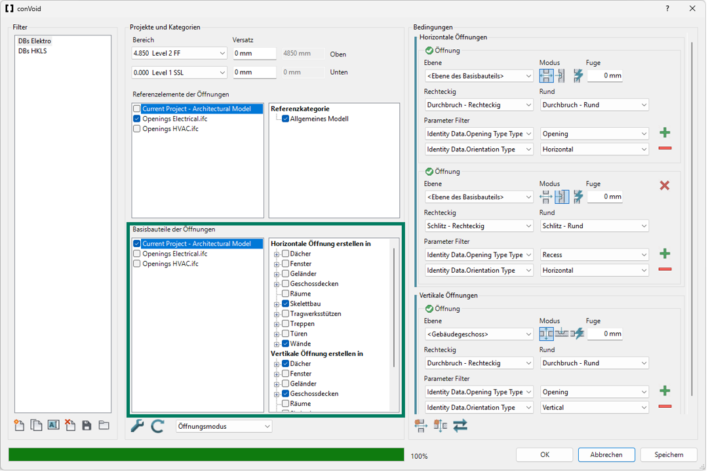The image size is (708, 472).
Task: Click the green 100% progress bar
Action: pyautogui.click(x=206, y=456)
